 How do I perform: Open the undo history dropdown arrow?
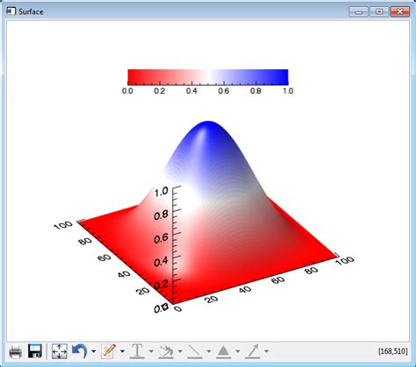click(94, 351)
